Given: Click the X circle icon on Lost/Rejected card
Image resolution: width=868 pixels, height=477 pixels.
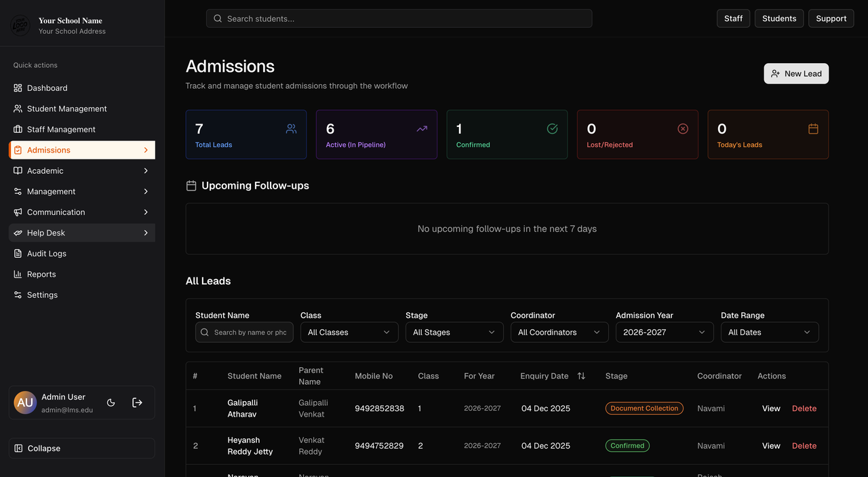Looking at the screenshot, I should [x=683, y=129].
